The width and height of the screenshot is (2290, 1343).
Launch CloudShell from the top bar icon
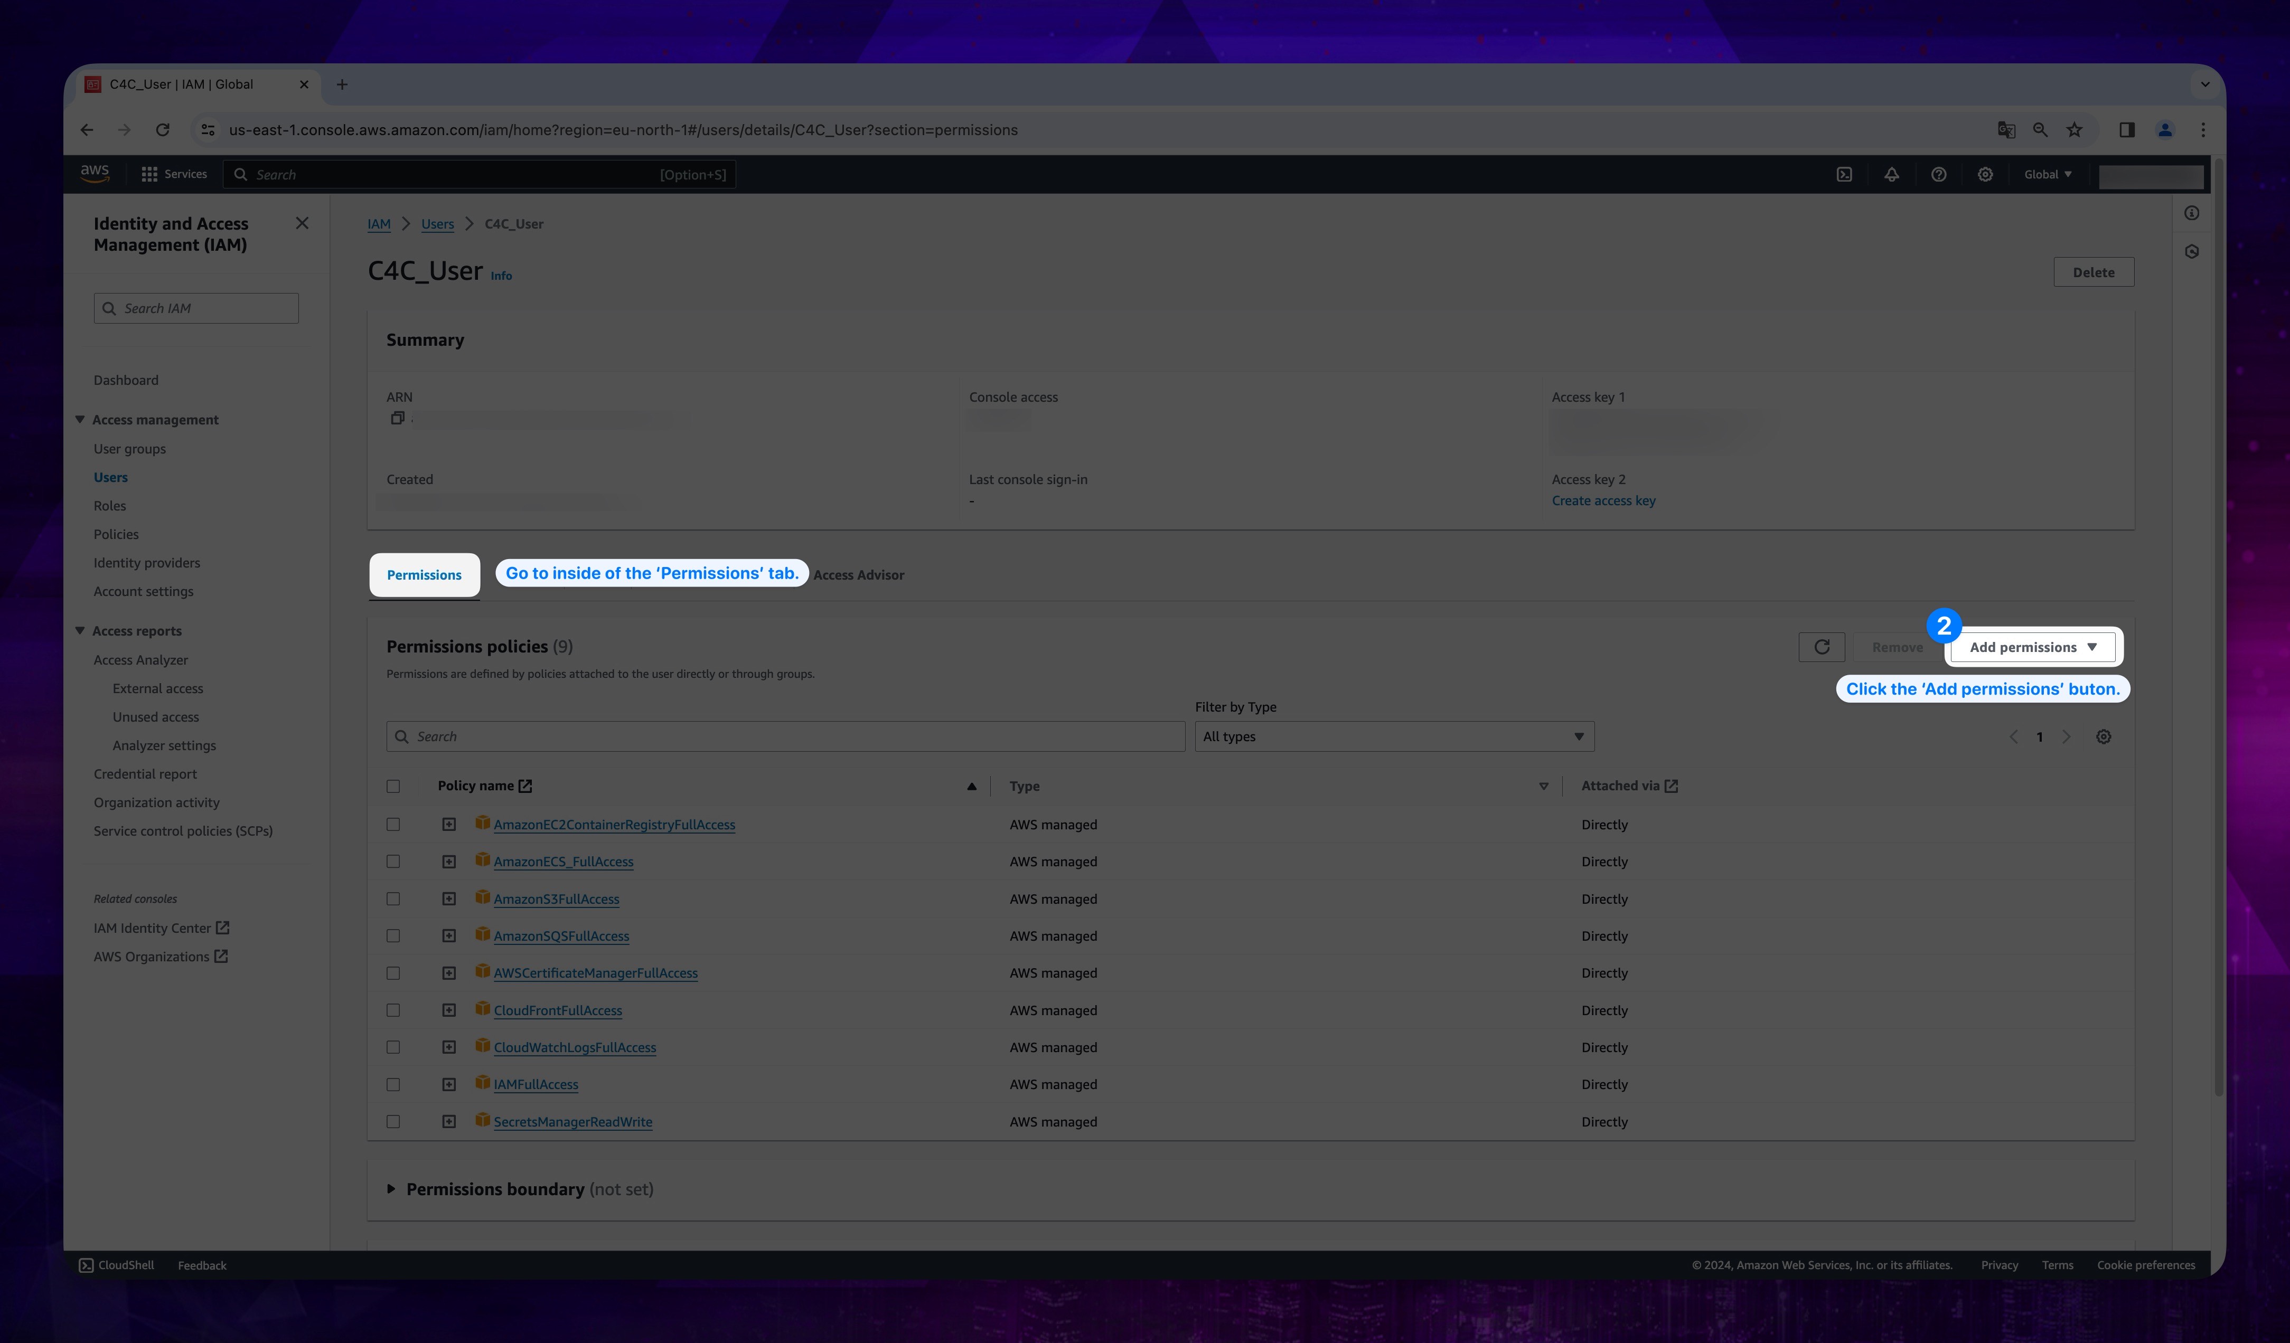tap(1844, 174)
